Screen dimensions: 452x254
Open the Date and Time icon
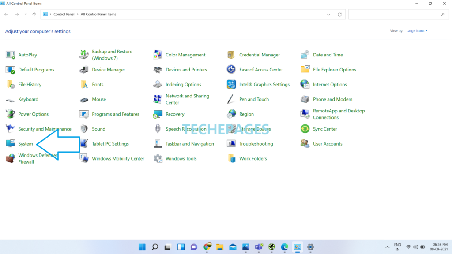305,55
